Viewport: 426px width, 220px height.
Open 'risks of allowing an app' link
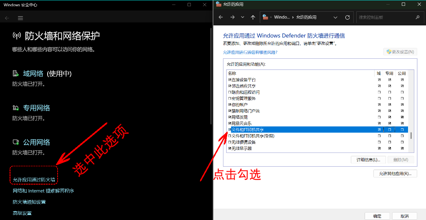pos(250,52)
